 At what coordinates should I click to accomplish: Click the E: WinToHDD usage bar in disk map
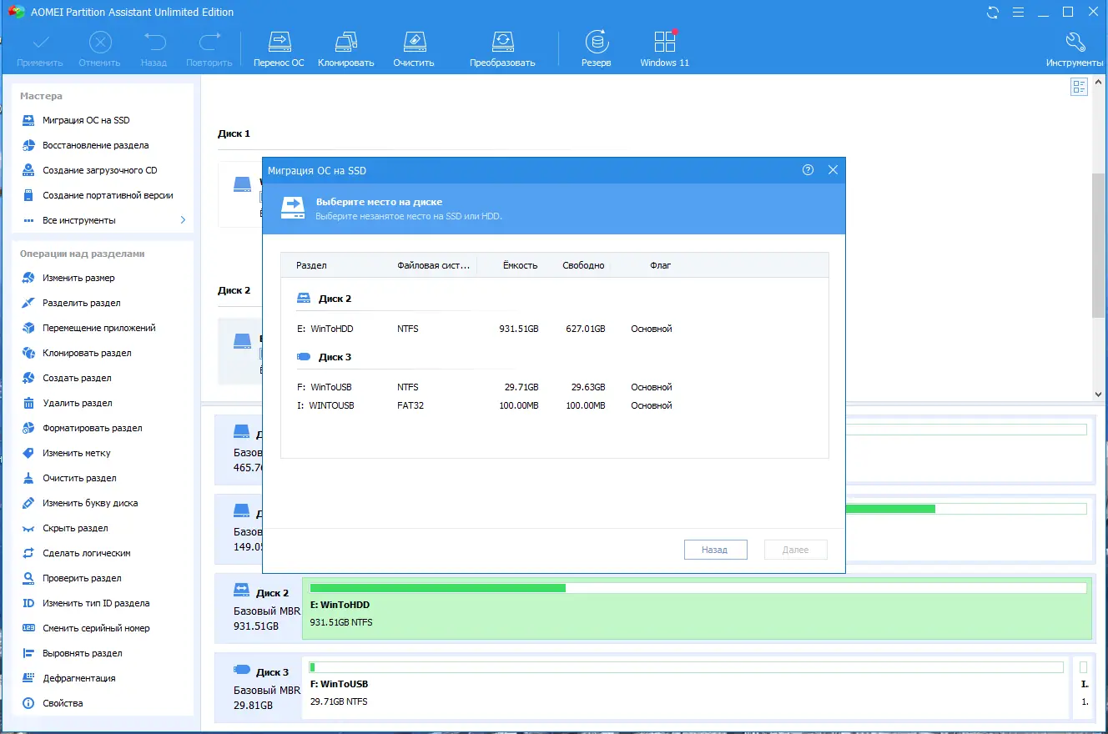pos(698,588)
